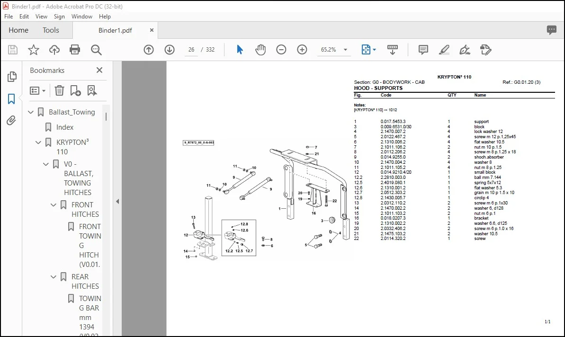Upload the file to cloud

click(54, 50)
